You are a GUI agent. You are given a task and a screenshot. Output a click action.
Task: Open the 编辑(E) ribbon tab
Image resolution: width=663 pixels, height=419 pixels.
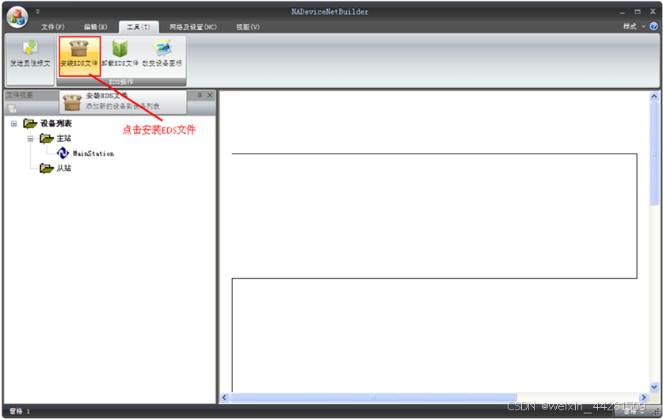(x=96, y=27)
